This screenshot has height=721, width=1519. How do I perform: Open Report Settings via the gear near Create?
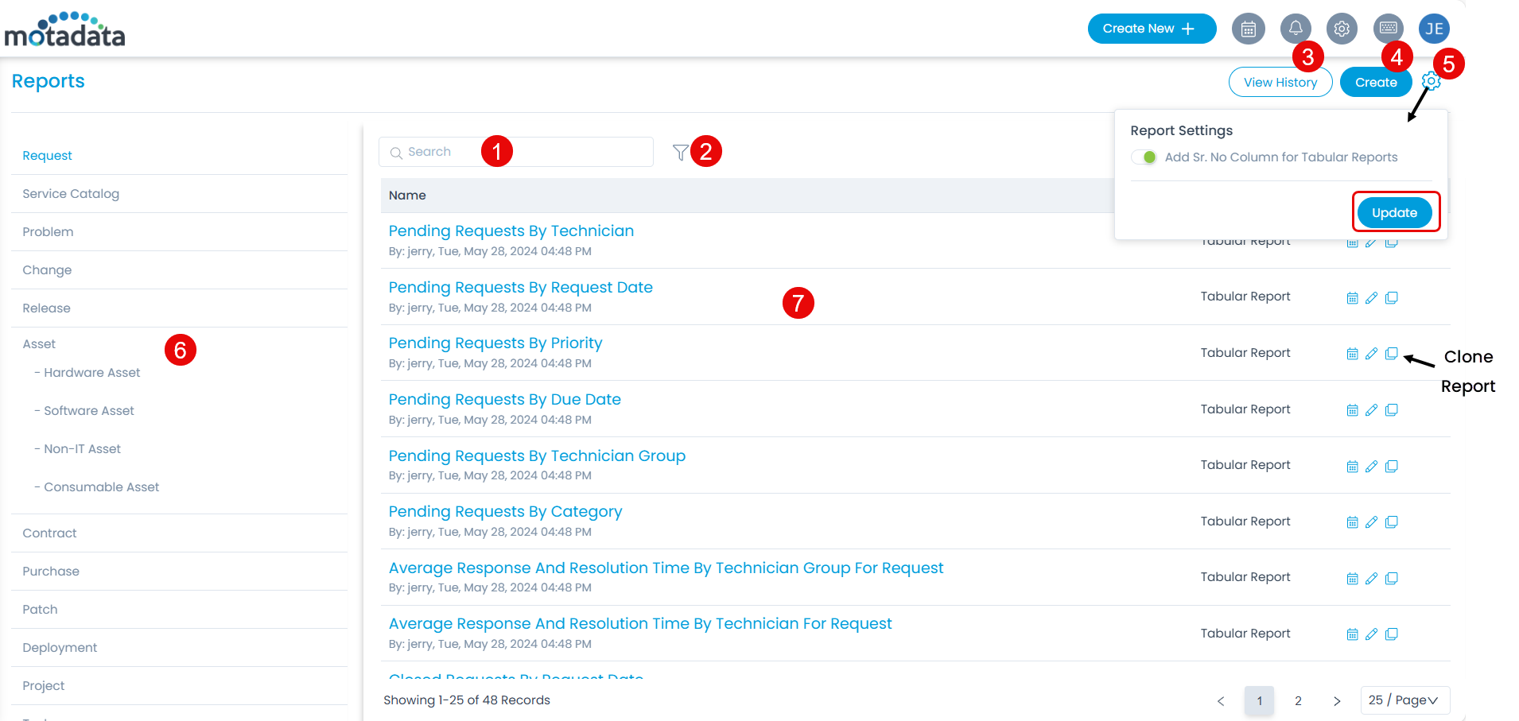(x=1431, y=81)
